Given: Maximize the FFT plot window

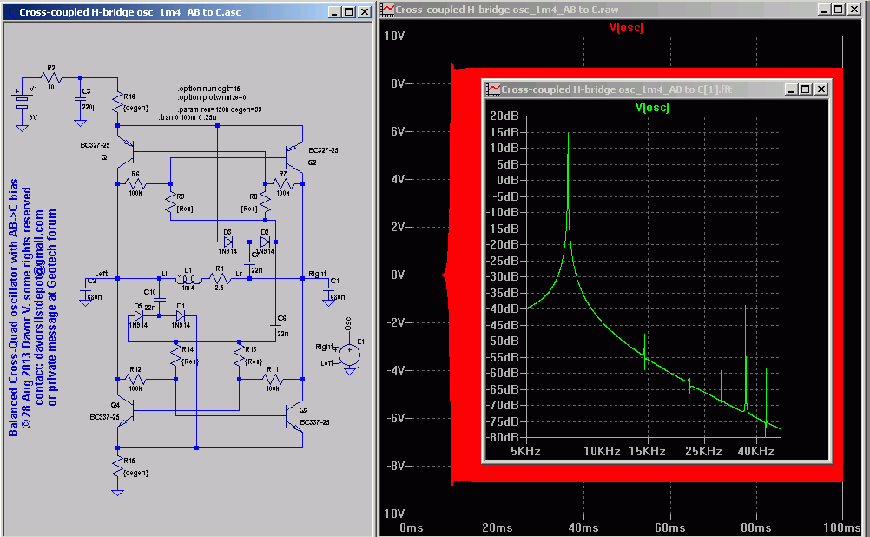Looking at the screenshot, I should pyautogui.click(x=806, y=89).
